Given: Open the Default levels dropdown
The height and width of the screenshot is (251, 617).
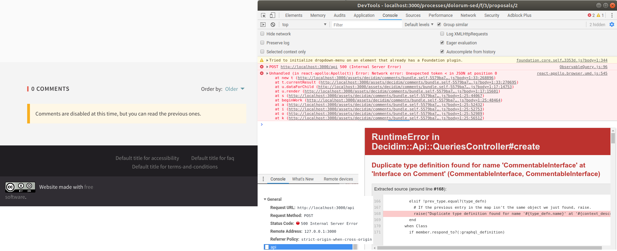Looking at the screenshot, I should pyautogui.click(x=419, y=25).
